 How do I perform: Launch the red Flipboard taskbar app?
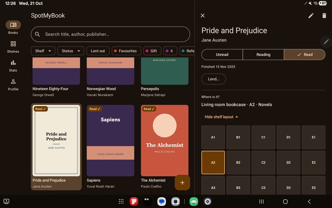point(134,201)
